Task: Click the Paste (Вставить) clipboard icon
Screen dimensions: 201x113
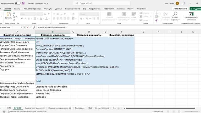Action: (8, 14)
